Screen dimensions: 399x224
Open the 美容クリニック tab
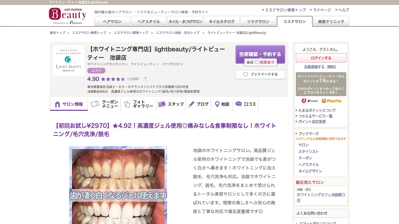331,21
